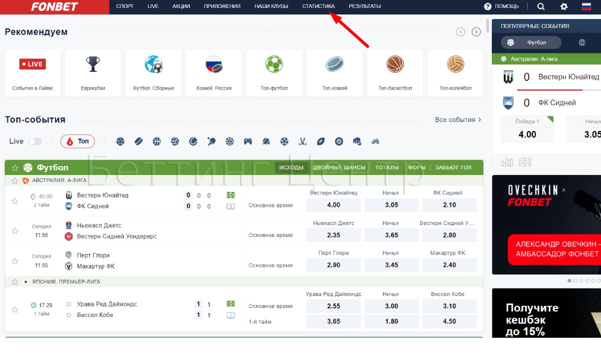Filter top events by the hockey puck icon

pos(139,141)
